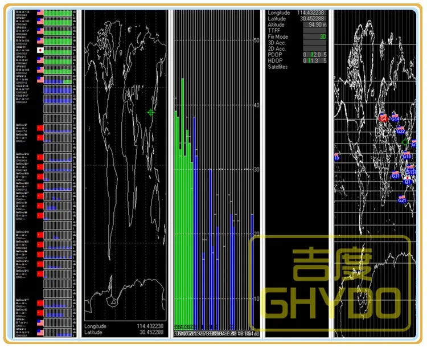Click the Latitude value below left map
The width and height of the screenshot is (427, 348).
(151, 332)
